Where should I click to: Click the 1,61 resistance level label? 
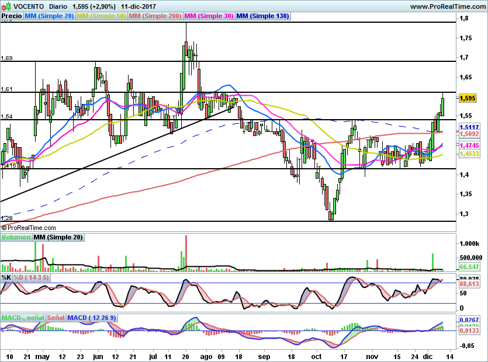pyautogui.click(x=7, y=89)
